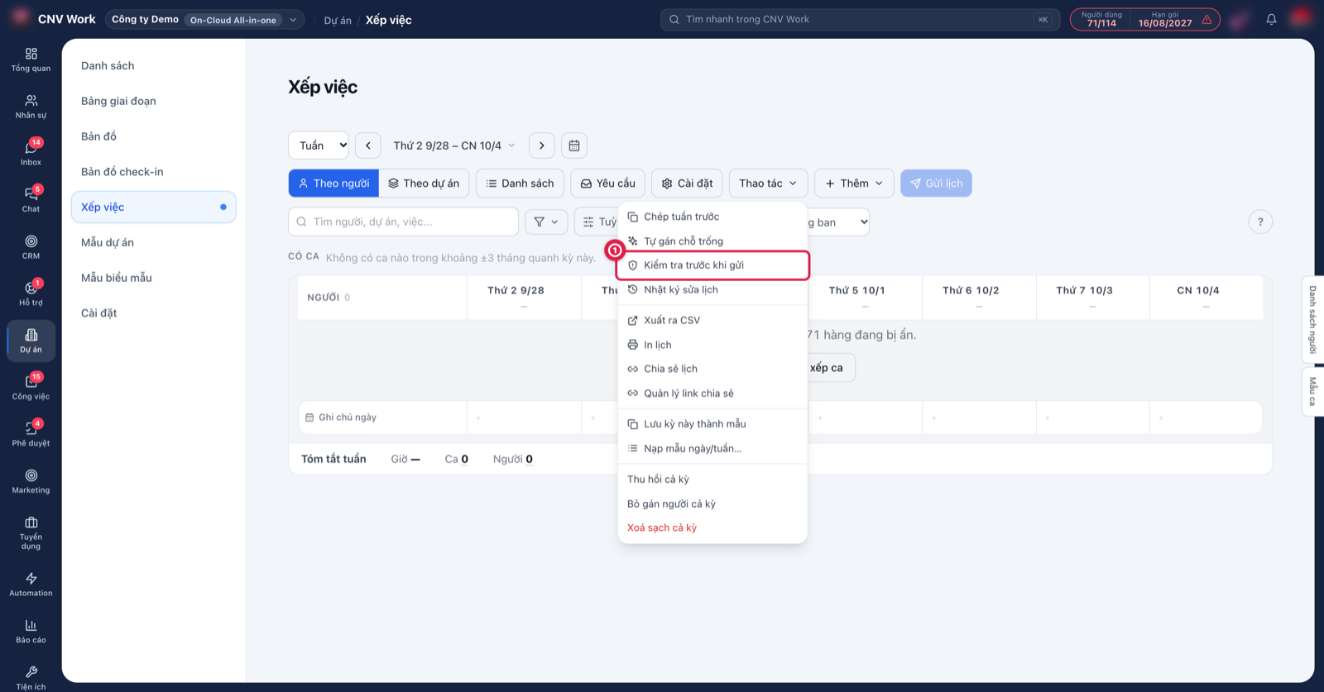Switch view to Theo người
1324x692 pixels.
(333, 184)
